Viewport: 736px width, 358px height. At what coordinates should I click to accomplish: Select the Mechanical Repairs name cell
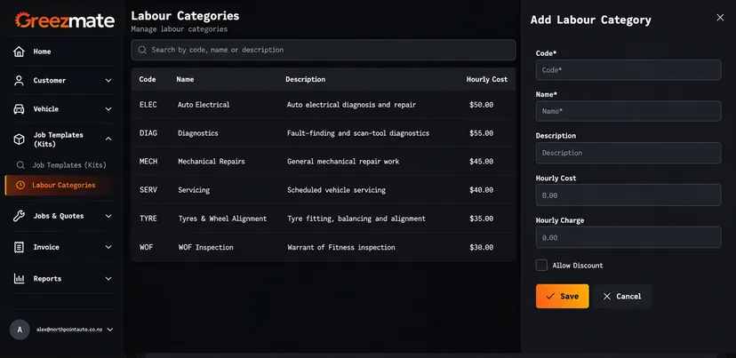click(x=212, y=162)
